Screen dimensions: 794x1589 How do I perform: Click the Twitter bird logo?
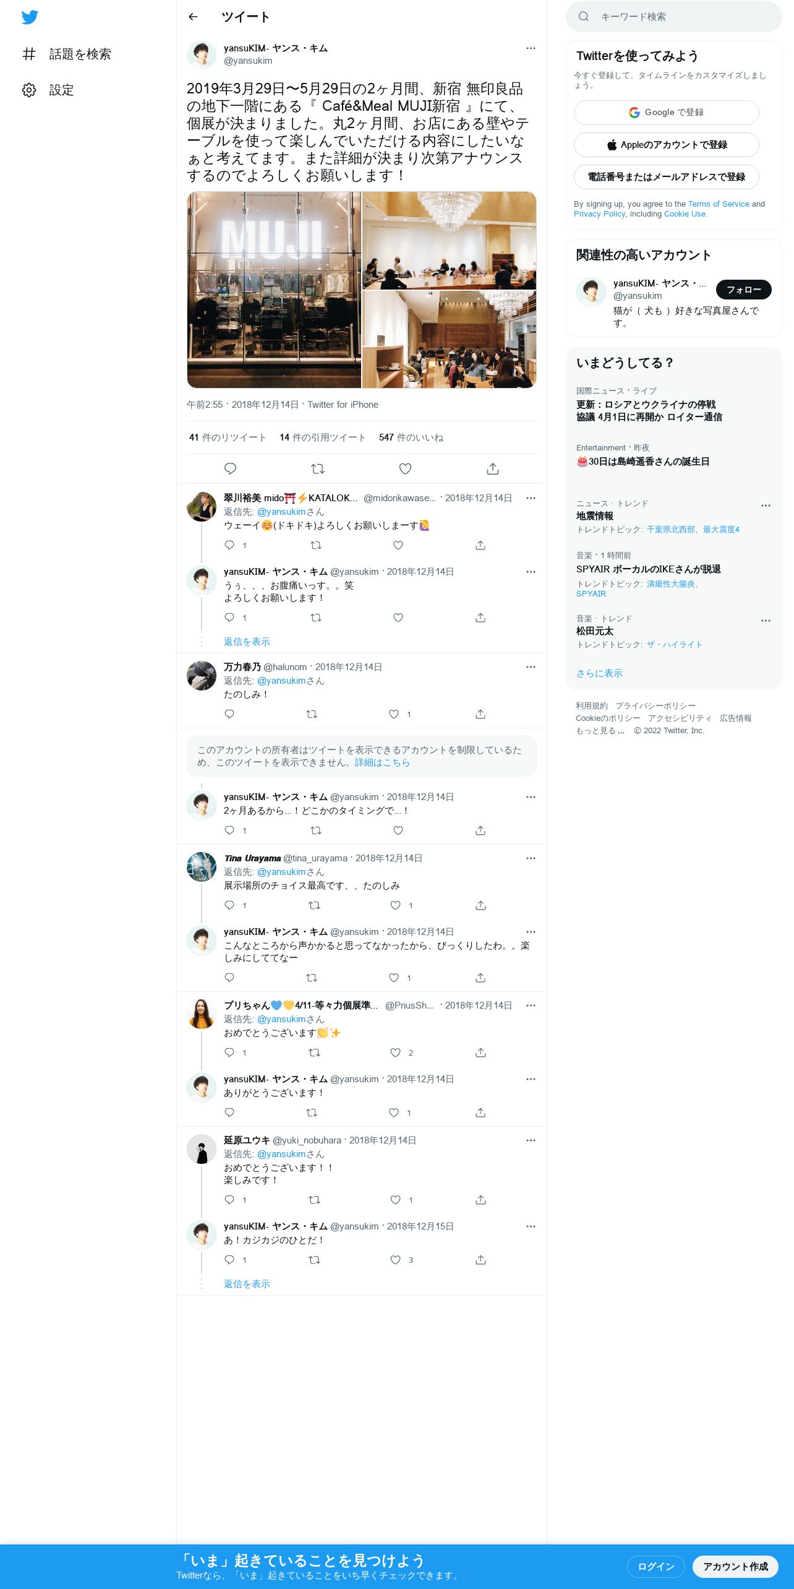tap(30, 17)
